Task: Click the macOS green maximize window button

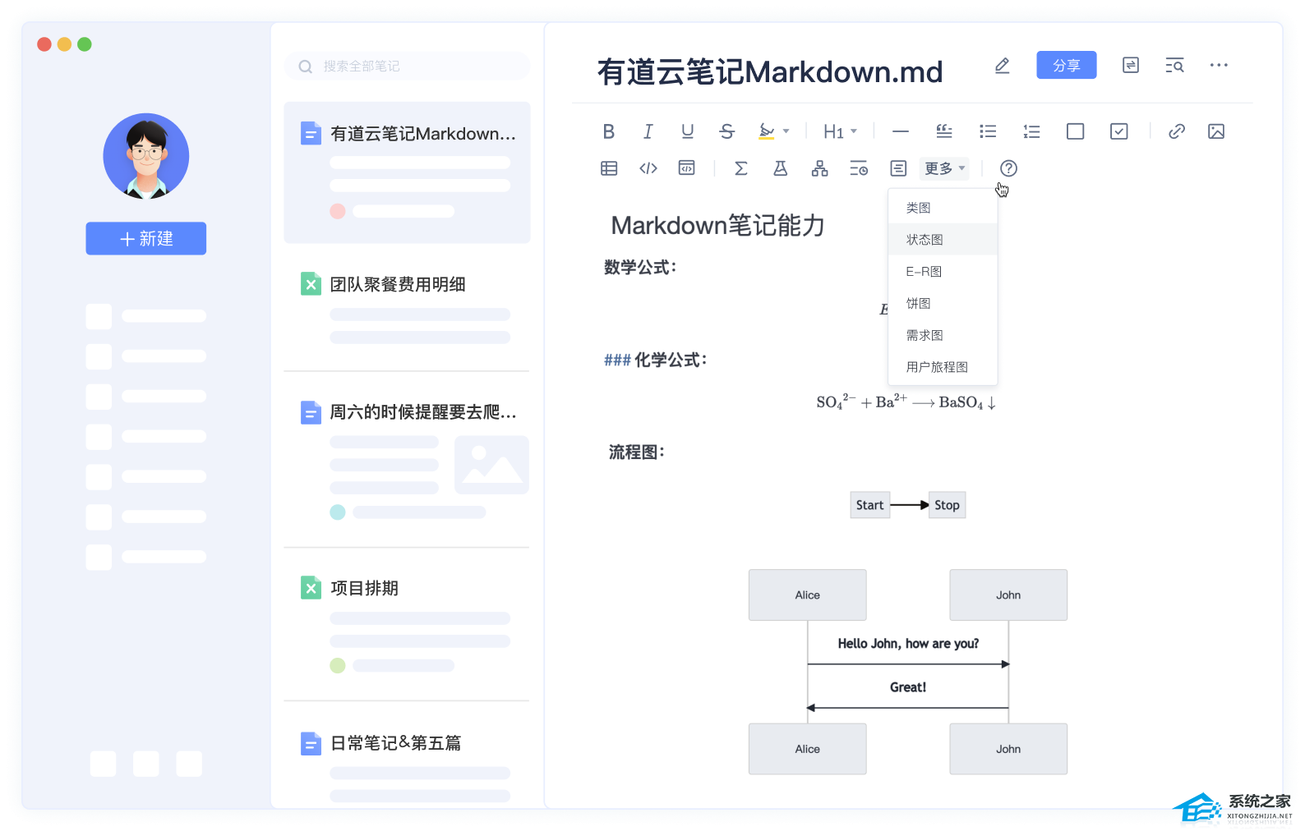Action: point(85,44)
